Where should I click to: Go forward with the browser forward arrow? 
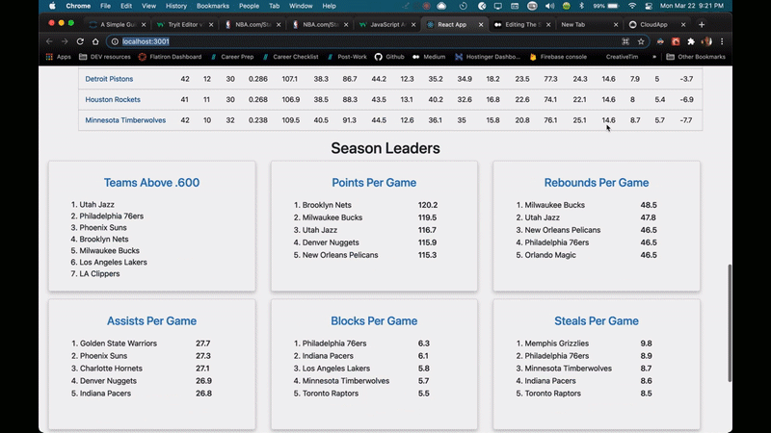click(65, 41)
